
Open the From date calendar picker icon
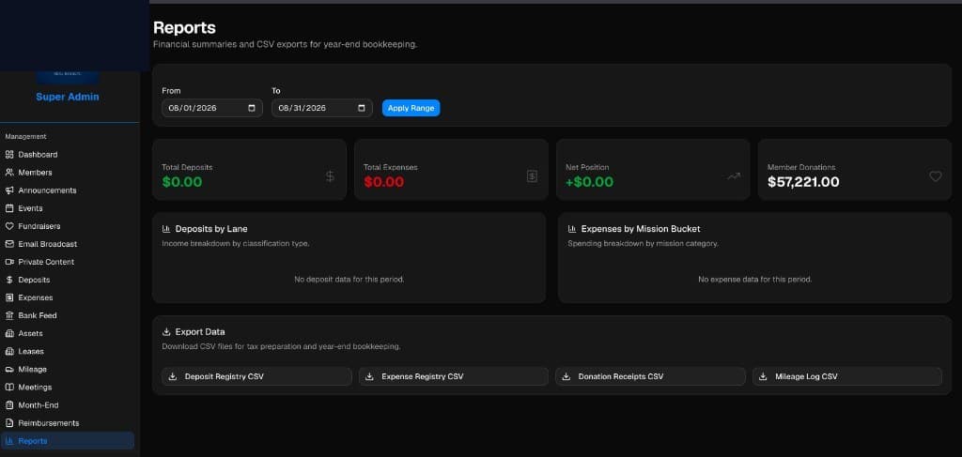point(252,108)
